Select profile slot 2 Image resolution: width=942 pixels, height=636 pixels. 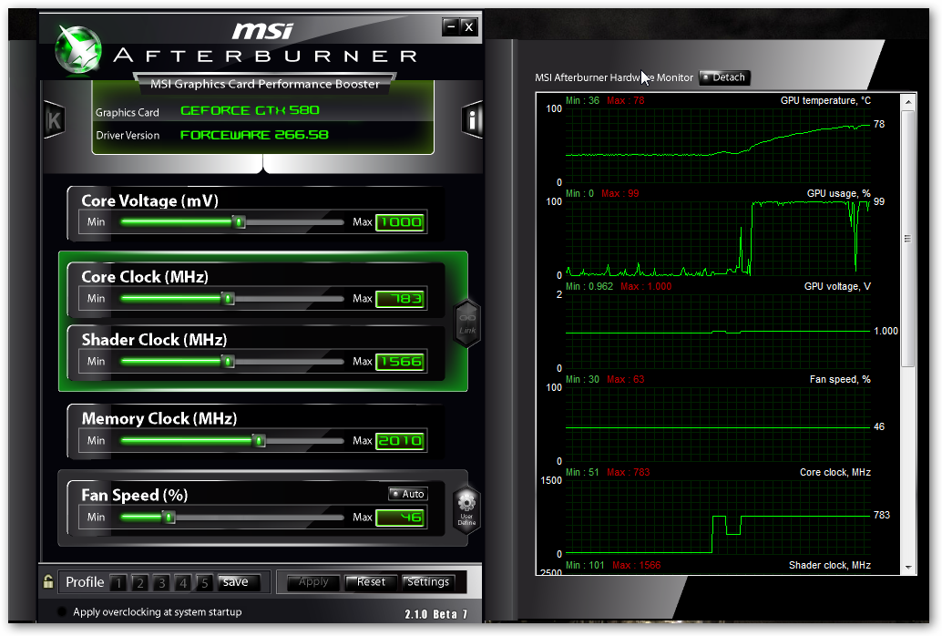pos(140,582)
